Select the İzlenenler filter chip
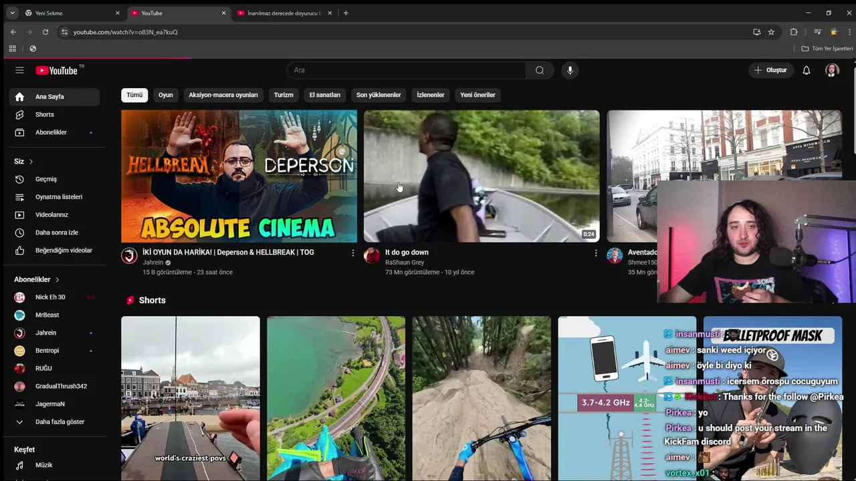856x481 pixels. pyautogui.click(x=431, y=95)
